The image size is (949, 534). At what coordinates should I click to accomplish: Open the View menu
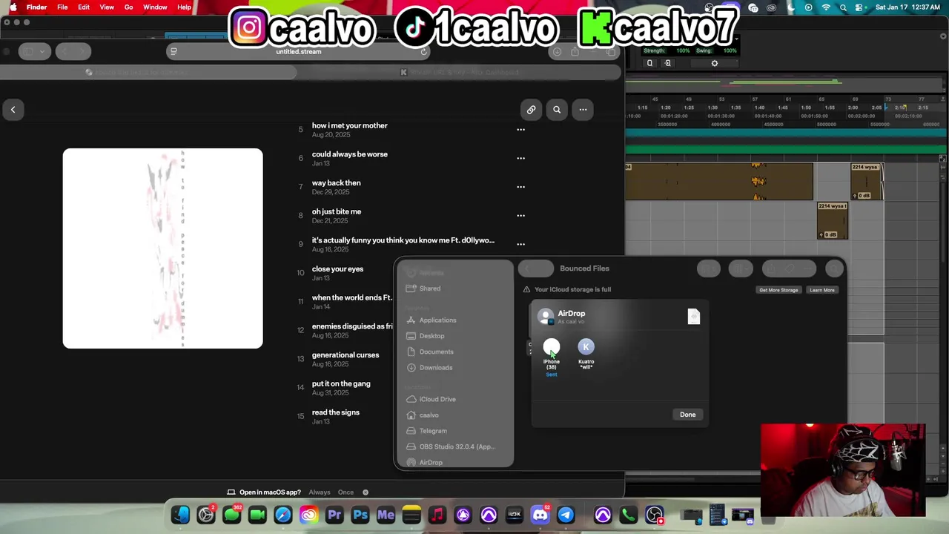pyautogui.click(x=107, y=7)
